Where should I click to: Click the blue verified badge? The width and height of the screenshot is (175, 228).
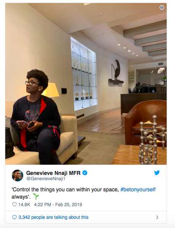85,173
